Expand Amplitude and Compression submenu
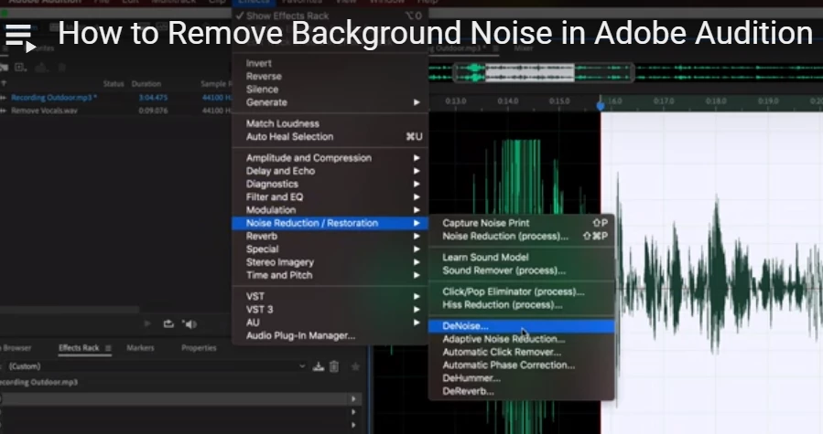Image resolution: width=823 pixels, height=434 pixels. pyautogui.click(x=330, y=158)
